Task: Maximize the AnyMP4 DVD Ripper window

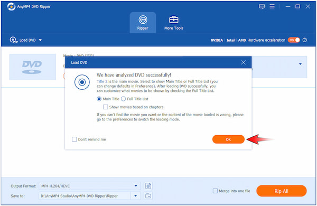Action: click(297, 6)
